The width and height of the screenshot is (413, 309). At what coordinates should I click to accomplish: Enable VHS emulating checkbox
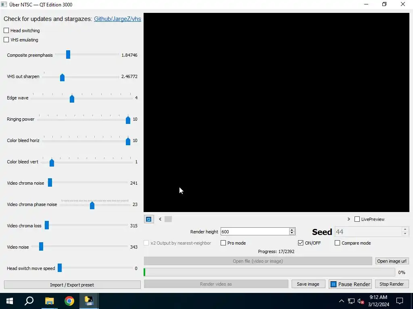click(x=6, y=40)
